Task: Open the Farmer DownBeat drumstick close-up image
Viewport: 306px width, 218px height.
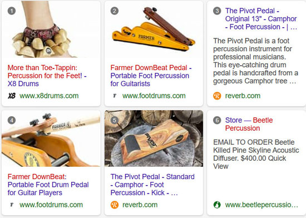Action: (x=51, y=138)
